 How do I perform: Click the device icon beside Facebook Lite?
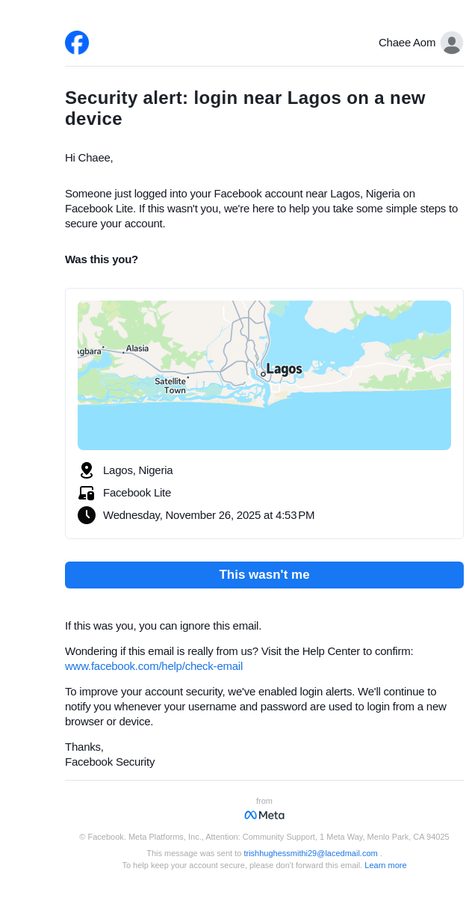coord(87,493)
